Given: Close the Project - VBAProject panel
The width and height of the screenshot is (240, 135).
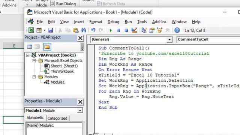Looking at the screenshot, I should [x=80, y=38].
